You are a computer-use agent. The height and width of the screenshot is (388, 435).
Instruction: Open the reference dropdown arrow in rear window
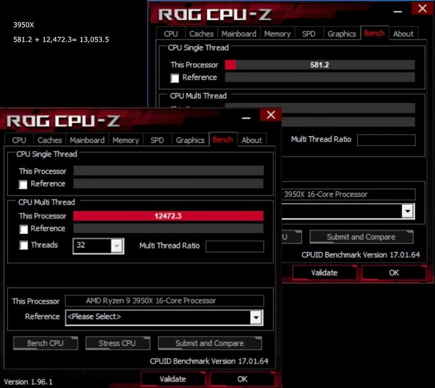tap(407, 211)
